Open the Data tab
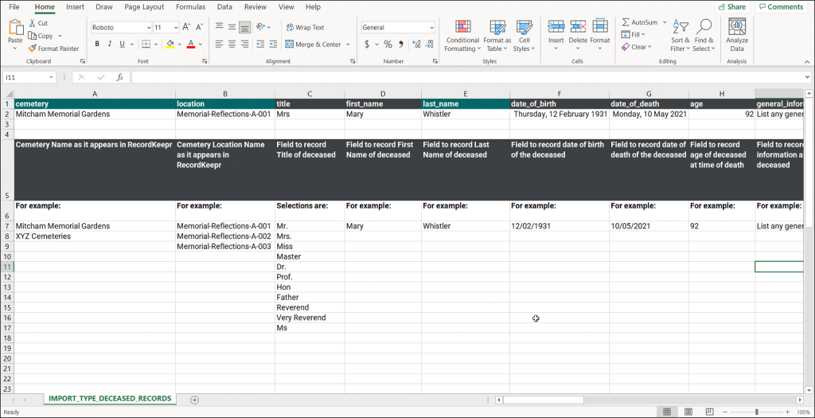Screen dimensions: 815x418 coord(224,7)
